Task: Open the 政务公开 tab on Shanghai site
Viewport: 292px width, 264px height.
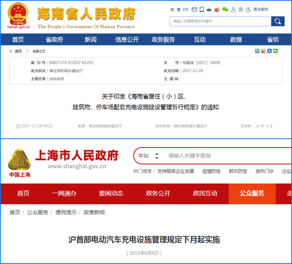Action: [x=158, y=193]
